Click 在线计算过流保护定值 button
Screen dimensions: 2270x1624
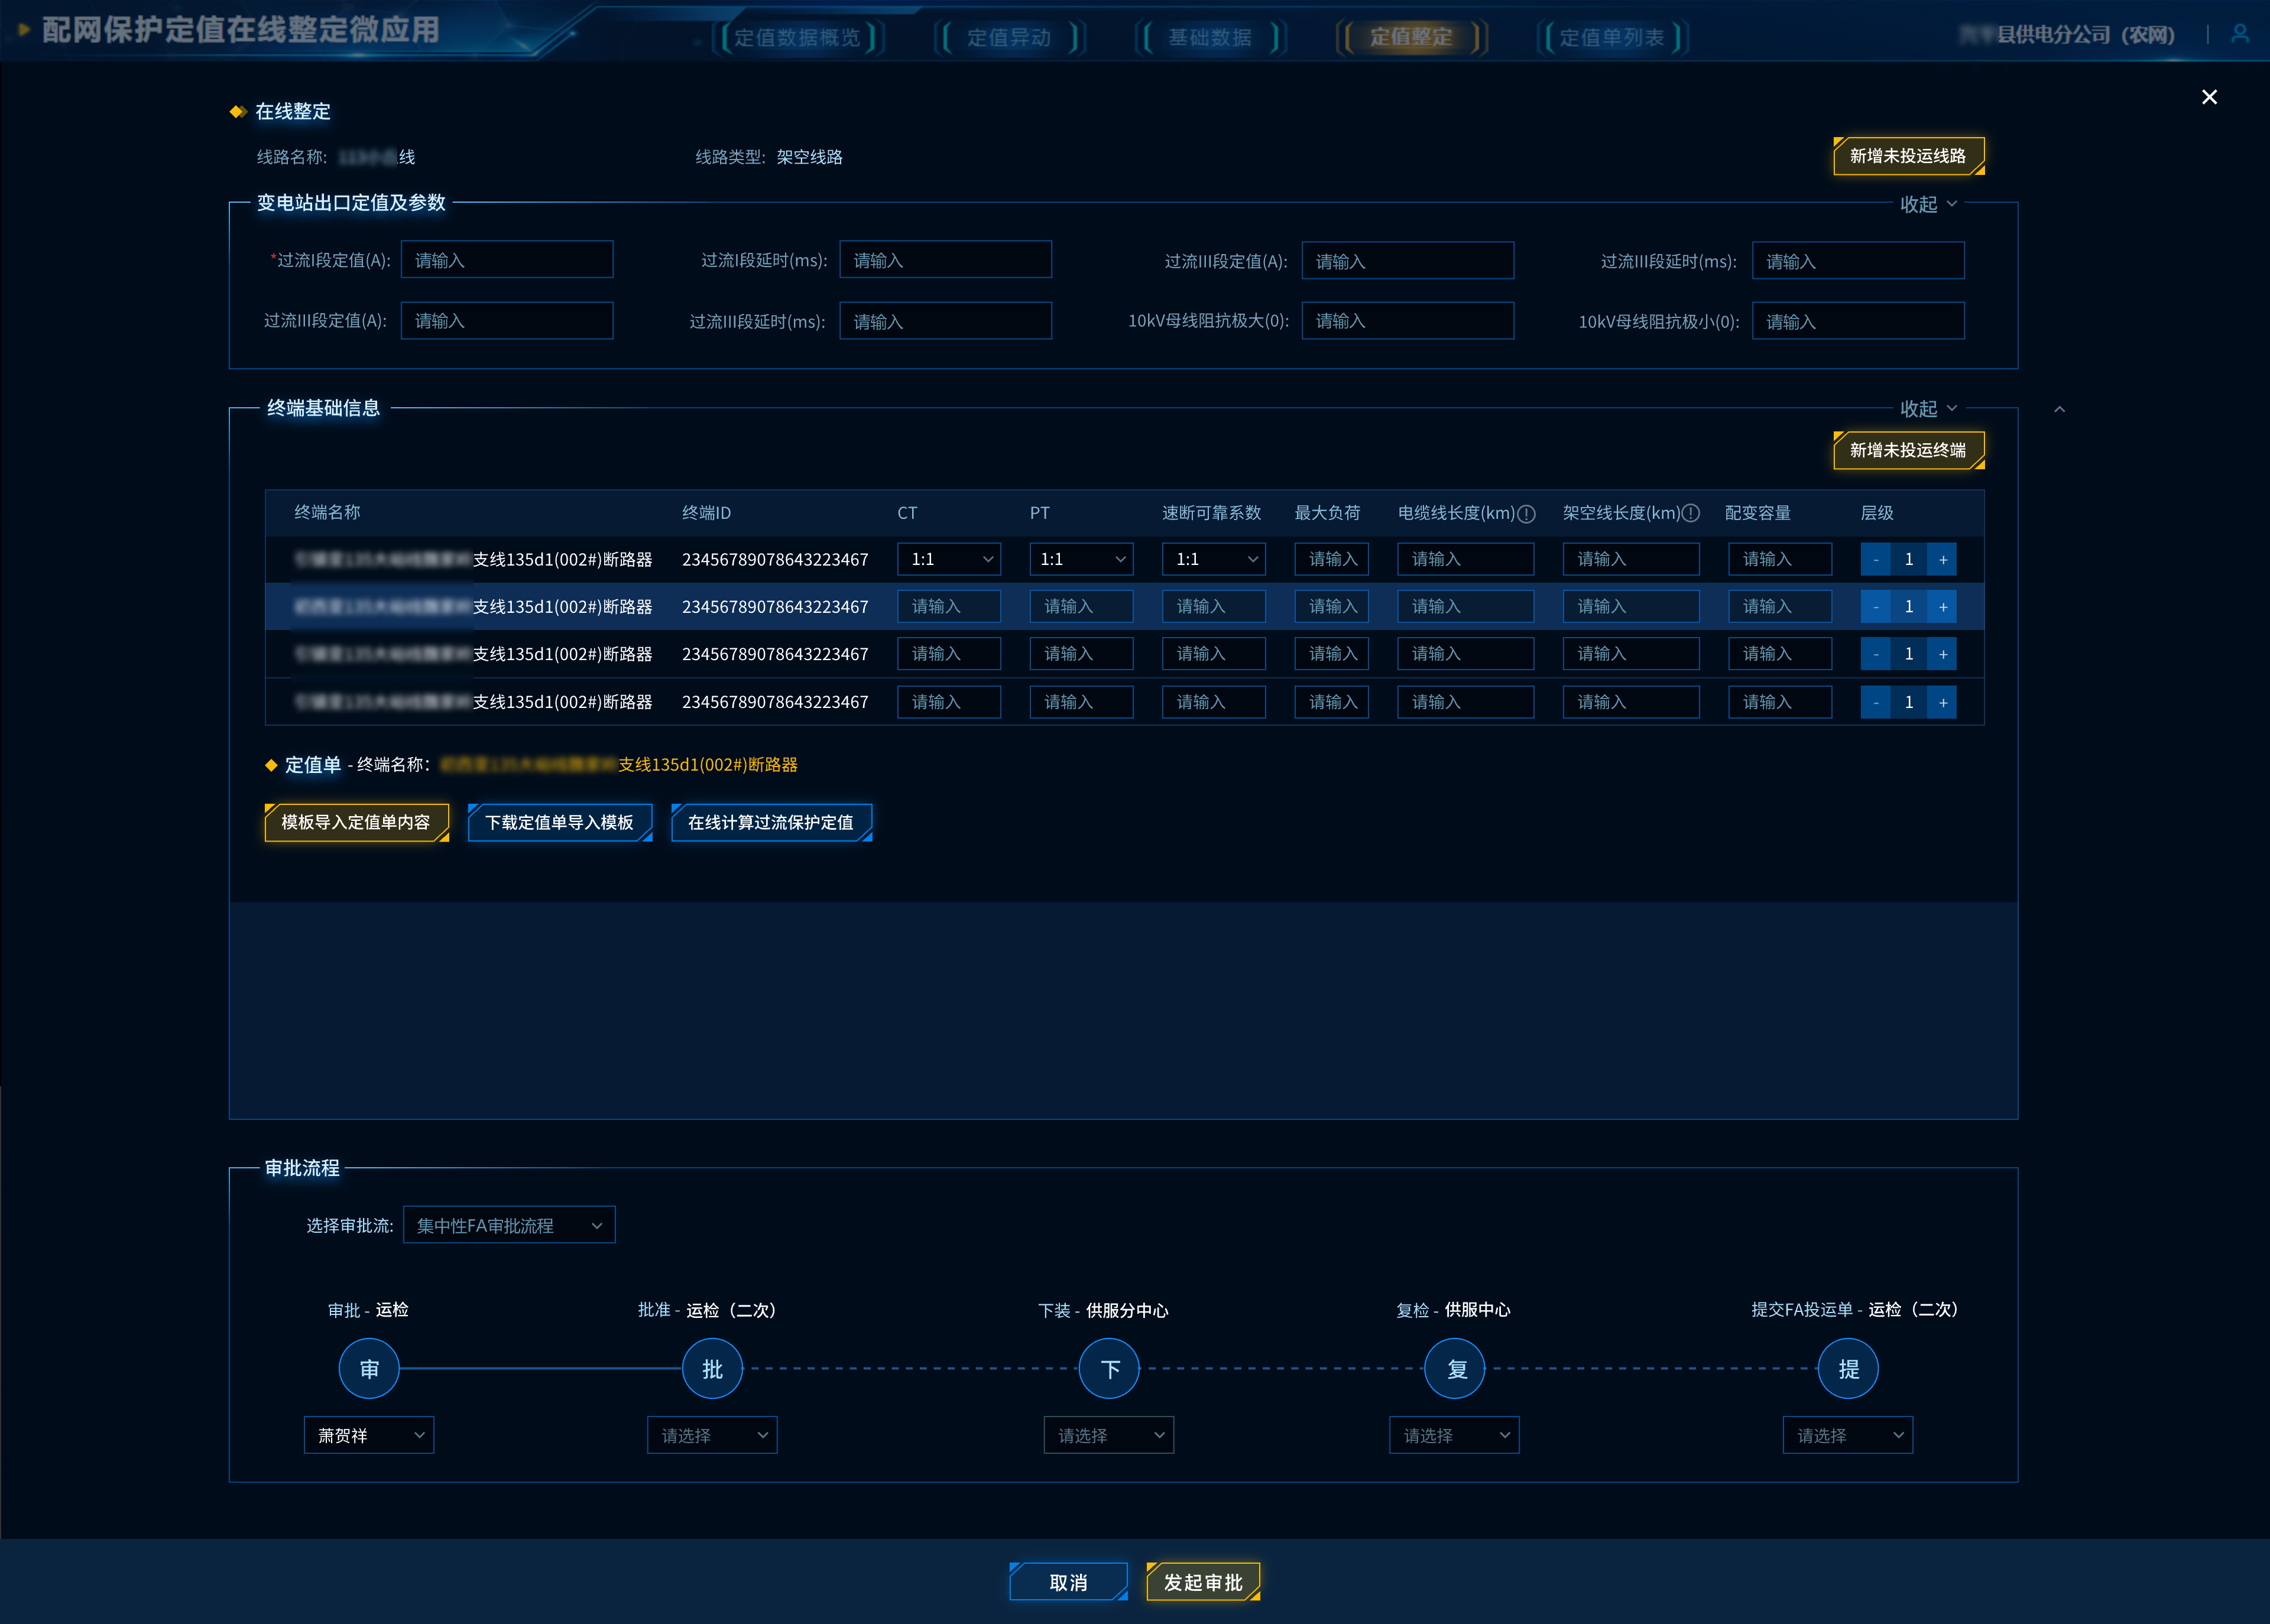771,822
